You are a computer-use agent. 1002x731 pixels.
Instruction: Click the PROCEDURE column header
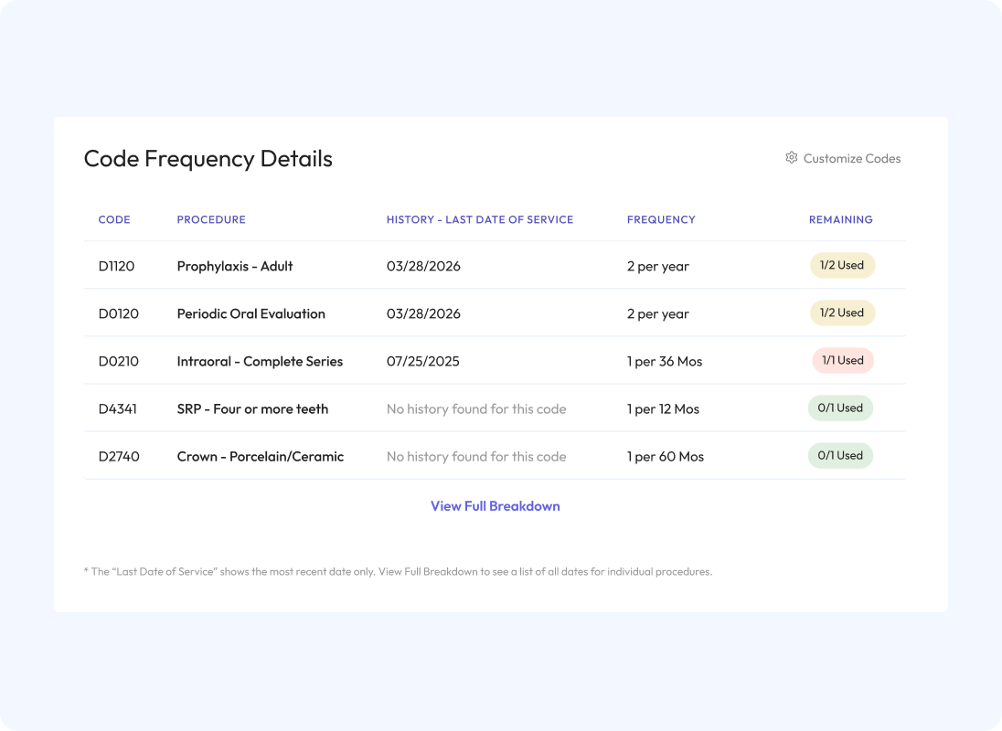211,219
